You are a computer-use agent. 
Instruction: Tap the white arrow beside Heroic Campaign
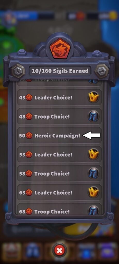pos(91,135)
